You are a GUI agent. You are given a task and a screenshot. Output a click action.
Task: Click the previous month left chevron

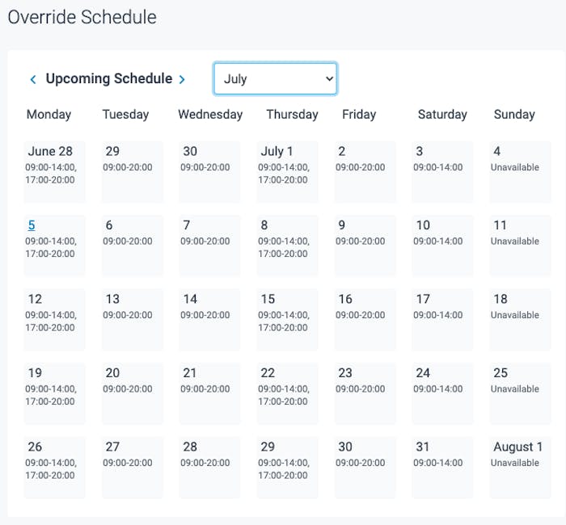tap(33, 79)
